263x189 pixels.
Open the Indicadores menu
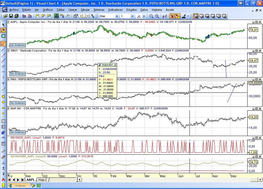pos(116,10)
